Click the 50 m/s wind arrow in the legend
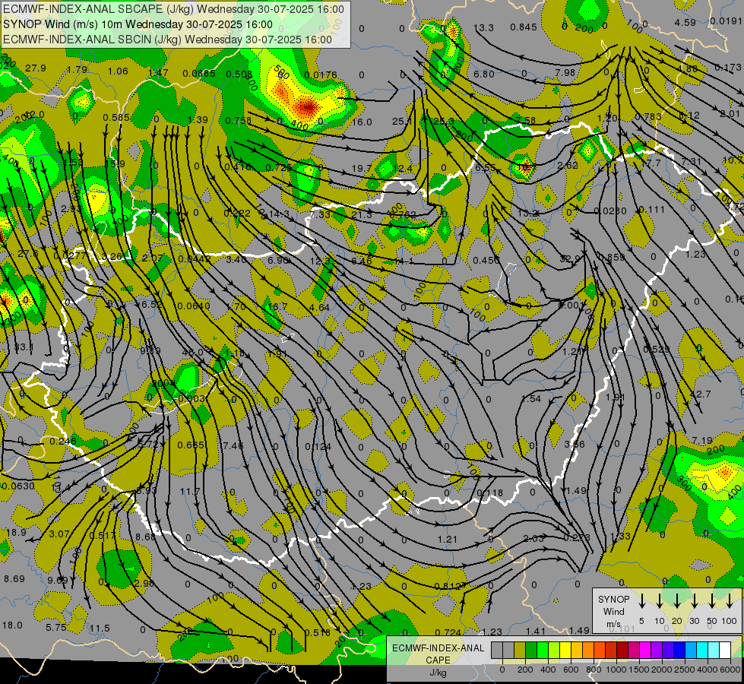This screenshot has height=684, width=744. tap(712, 600)
